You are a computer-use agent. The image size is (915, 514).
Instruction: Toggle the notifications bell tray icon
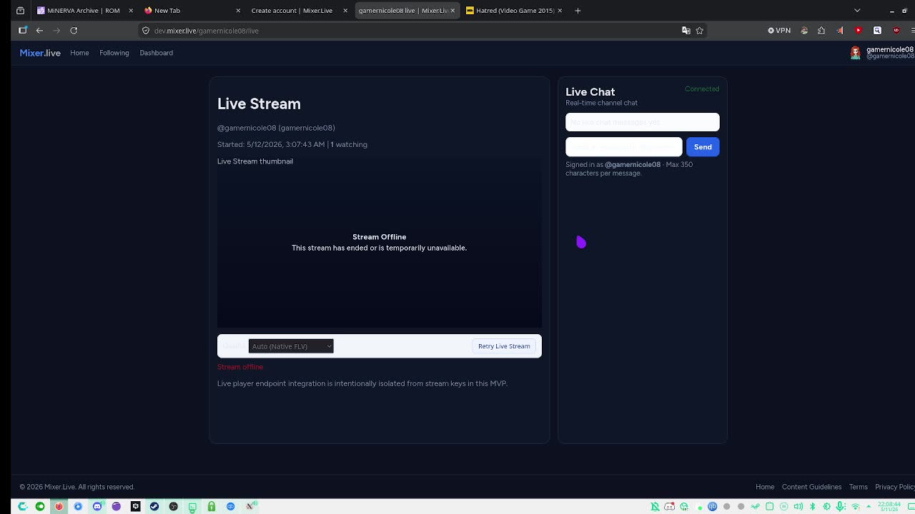coord(655,507)
